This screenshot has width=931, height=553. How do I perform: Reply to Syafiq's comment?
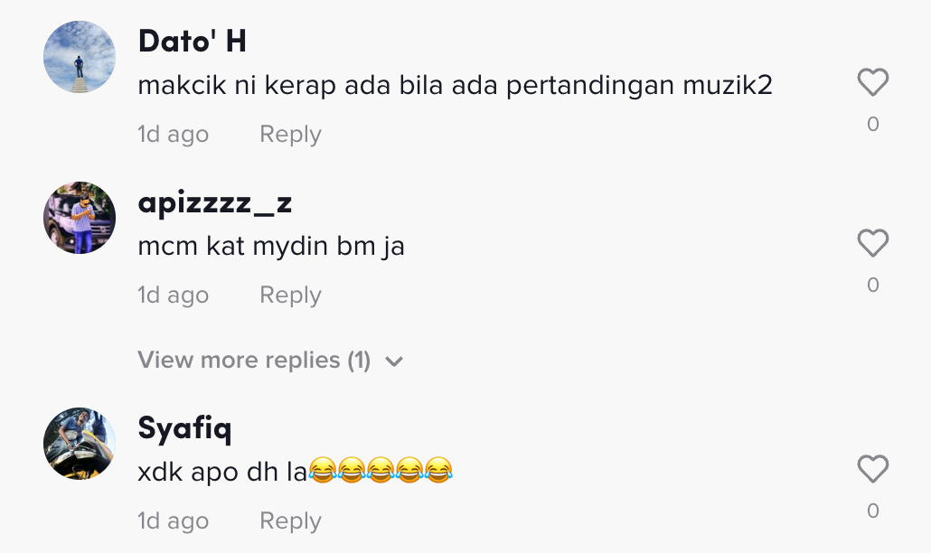click(290, 521)
